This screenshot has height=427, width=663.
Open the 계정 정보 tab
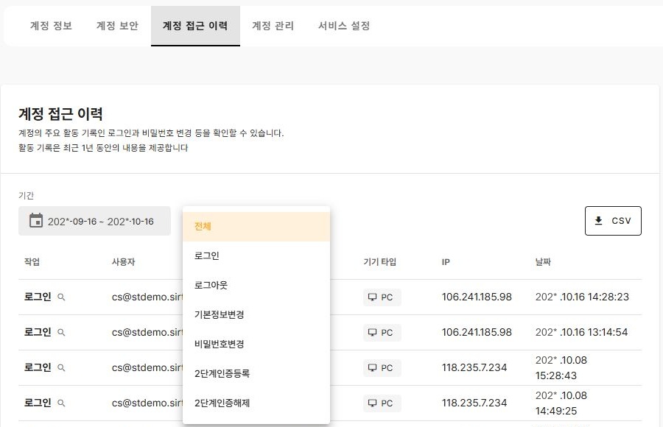click(51, 26)
